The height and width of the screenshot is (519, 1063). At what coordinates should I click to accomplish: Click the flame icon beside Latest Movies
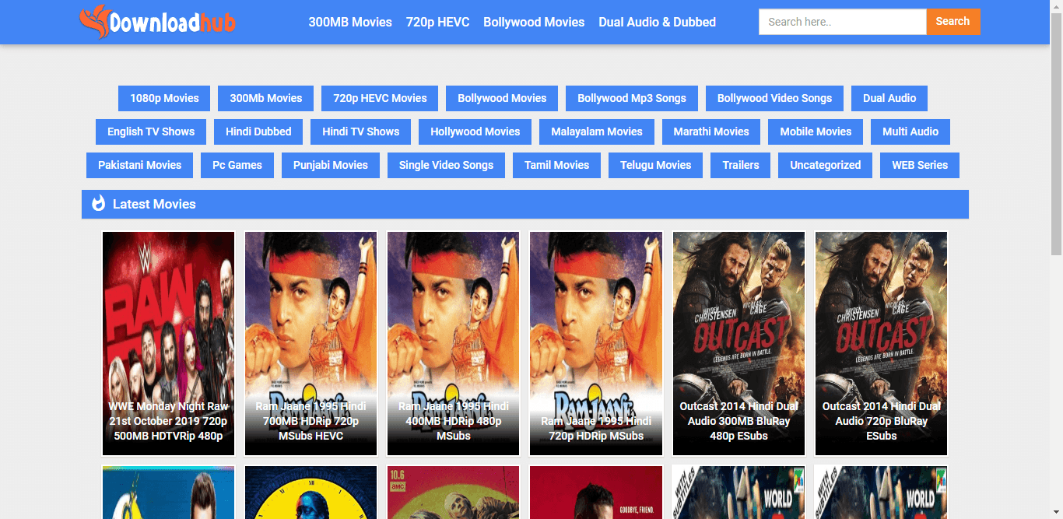tap(98, 204)
